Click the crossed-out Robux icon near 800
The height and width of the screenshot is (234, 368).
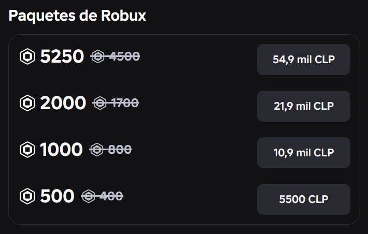pyautogui.click(x=97, y=150)
